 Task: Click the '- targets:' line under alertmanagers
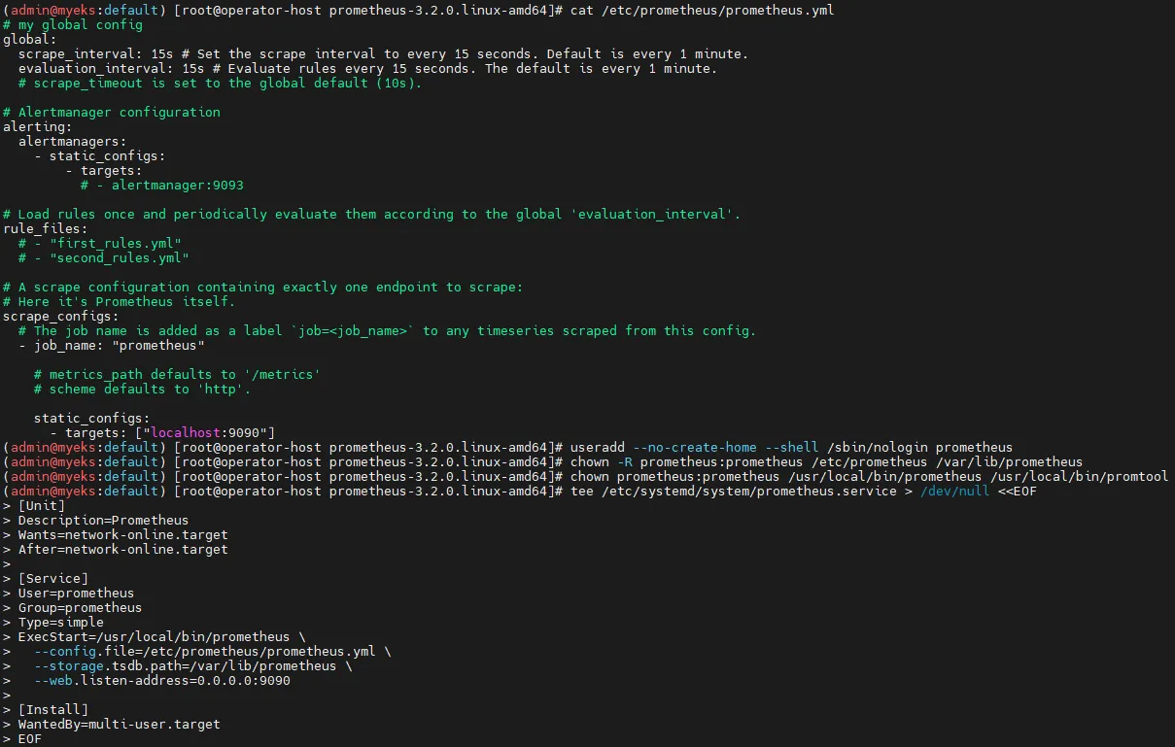click(104, 170)
